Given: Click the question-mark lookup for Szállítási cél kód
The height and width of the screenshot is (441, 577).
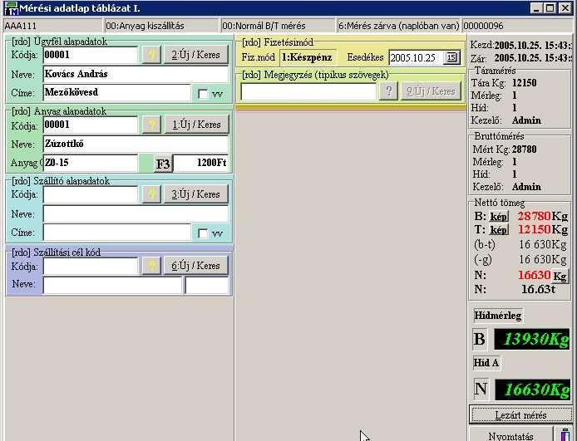Looking at the screenshot, I should [151, 265].
